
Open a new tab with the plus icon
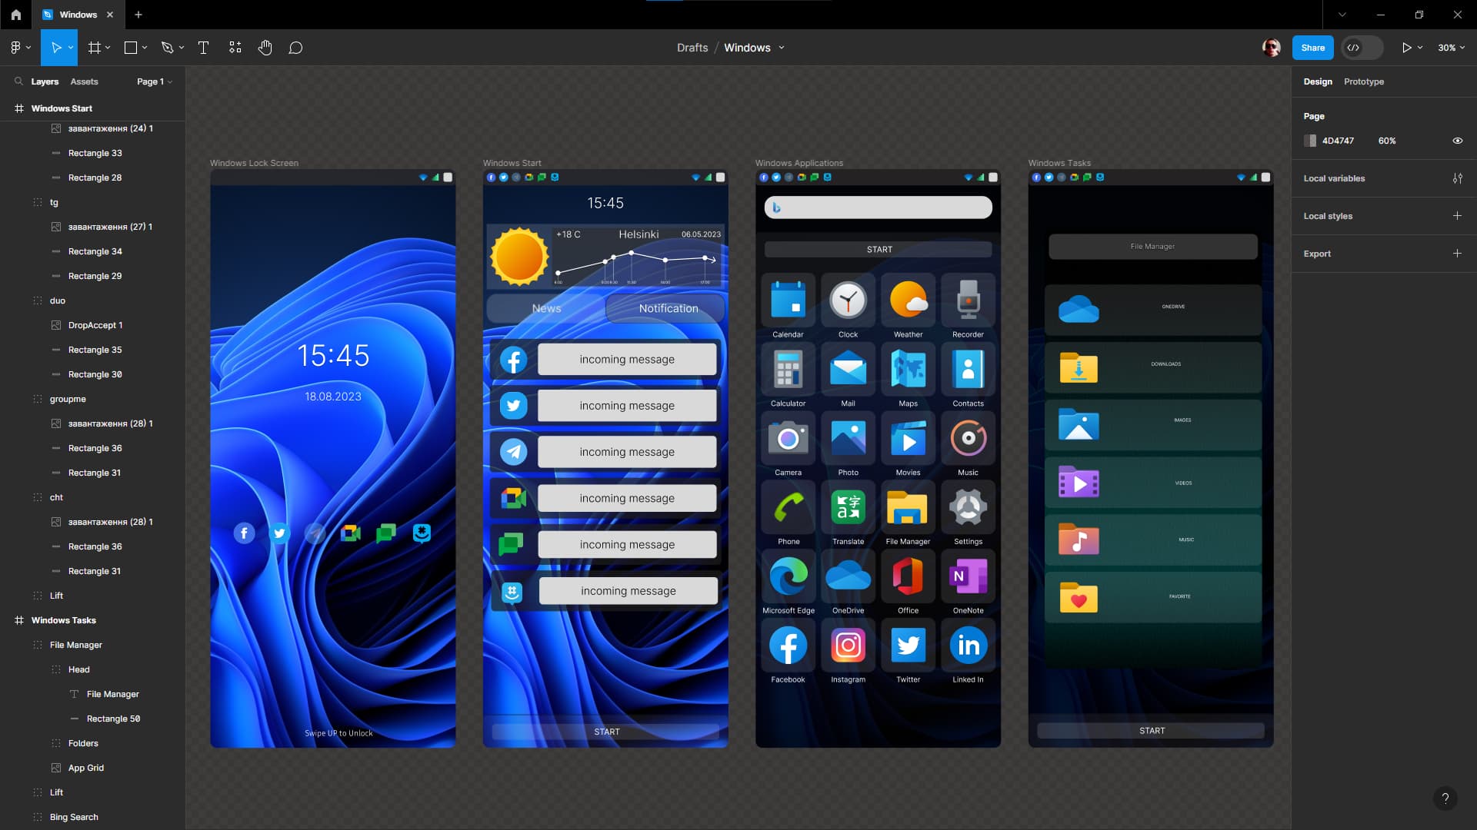[x=138, y=15]
